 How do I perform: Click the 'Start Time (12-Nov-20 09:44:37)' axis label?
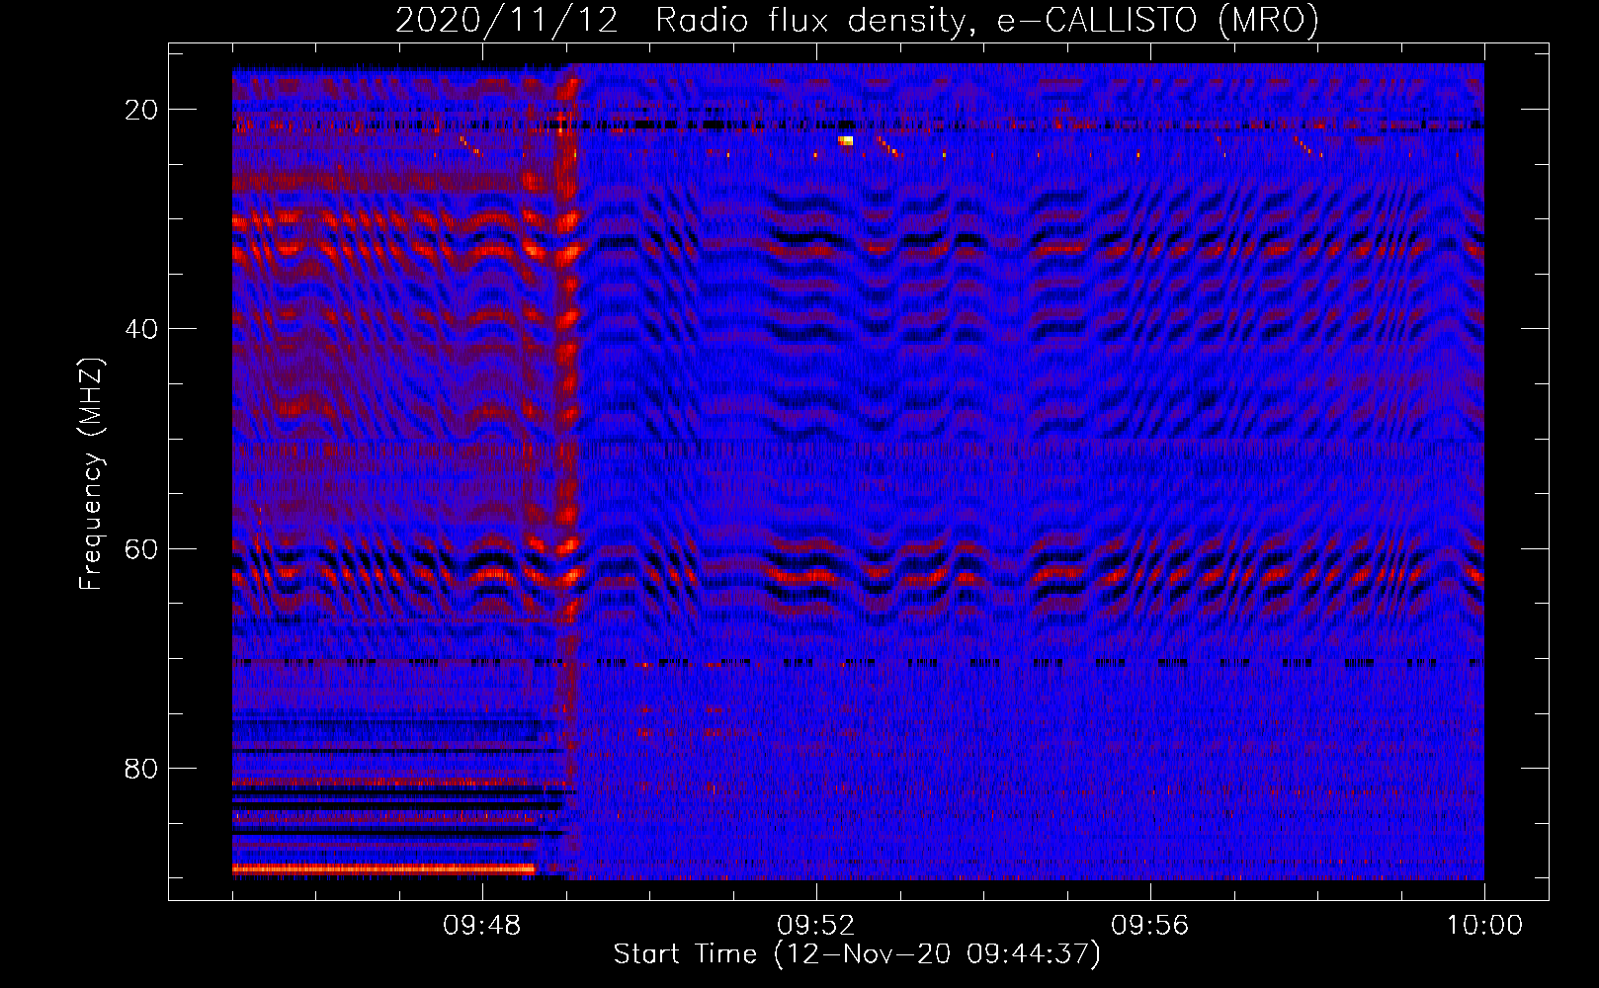click(x=857, y=954)
